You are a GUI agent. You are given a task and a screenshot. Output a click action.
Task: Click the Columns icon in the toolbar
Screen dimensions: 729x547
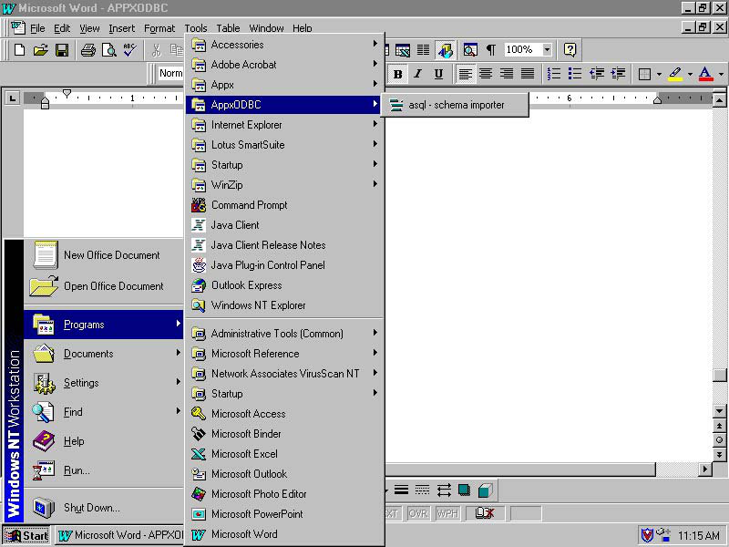coord(423,50)
